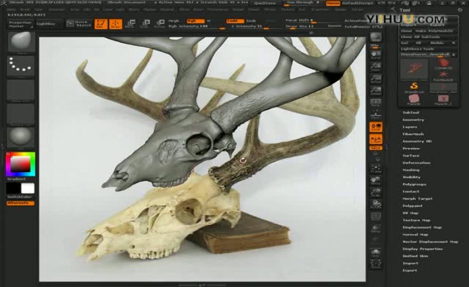Click the right shelf Rotate view icon
The width and height of the screenshot is (469, 287).
pos(375,204)
